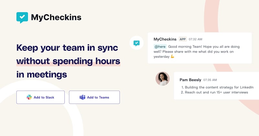The image size is (259, 136).
Task: Click the Microsoft Teams logo icon
Action: pyautogui.click(x=83, y=97)
